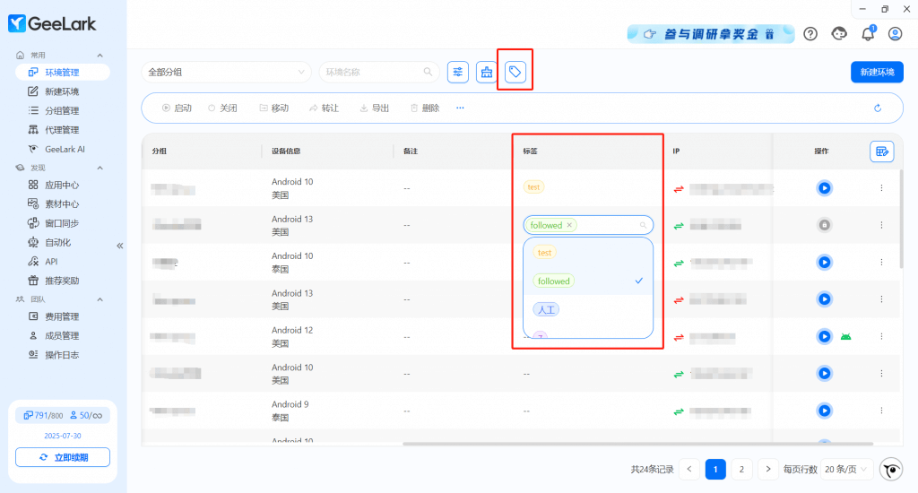Click the filter settings icon
This screenshot has height=493, width=918.
(x=458, y=72)
